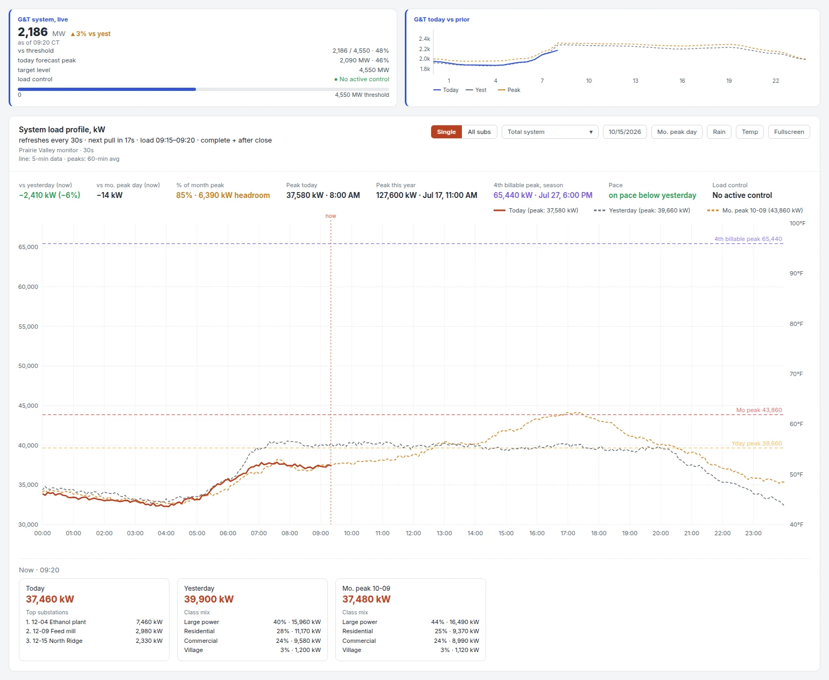This screenshot has height=680, width=829.
Task: Click the '−14 kW' vs mo. peak day value
Action: click(x=110, y=195)
